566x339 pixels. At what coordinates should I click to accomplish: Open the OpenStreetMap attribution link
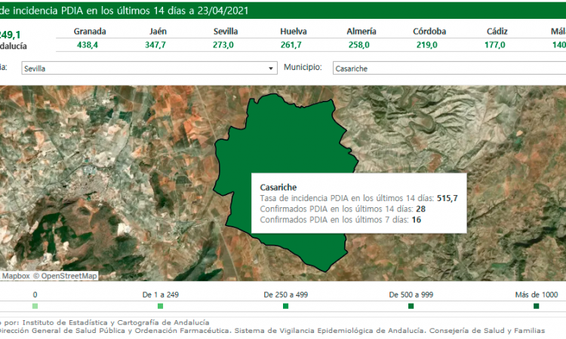(x=69, y=276)
